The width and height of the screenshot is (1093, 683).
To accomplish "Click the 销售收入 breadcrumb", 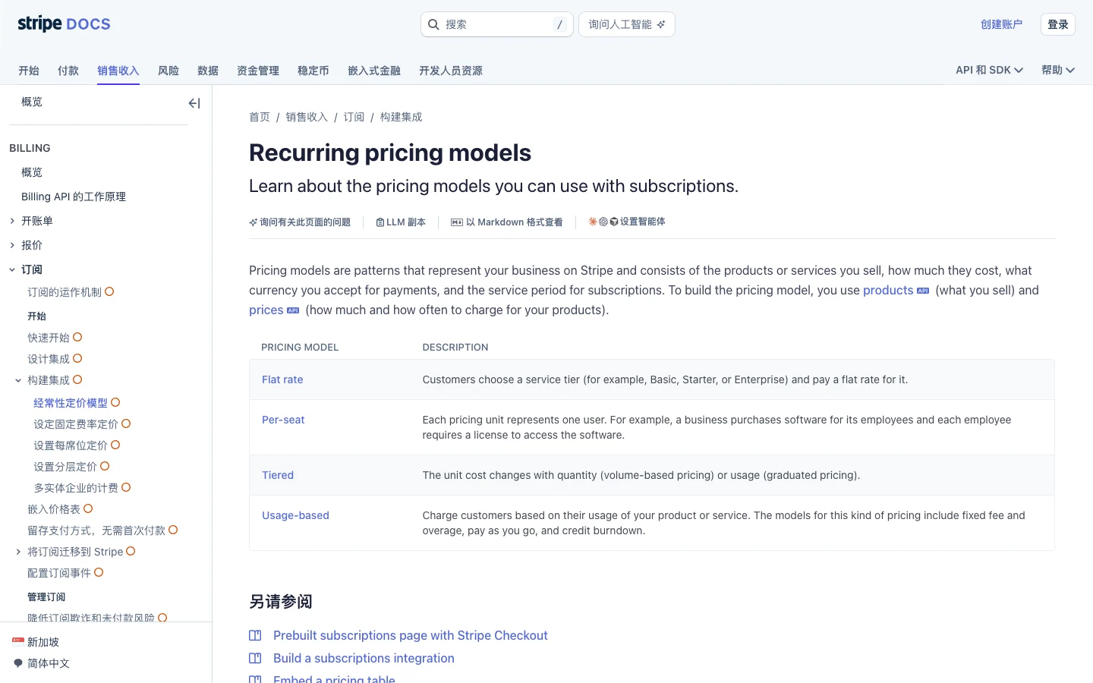I will pos(307,117).
